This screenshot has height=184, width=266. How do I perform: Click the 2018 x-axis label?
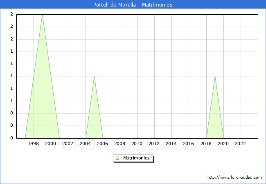(206, 144)
